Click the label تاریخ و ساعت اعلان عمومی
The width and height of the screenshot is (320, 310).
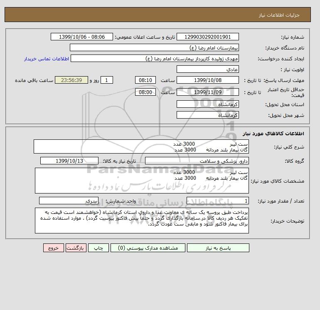point(145,37)
